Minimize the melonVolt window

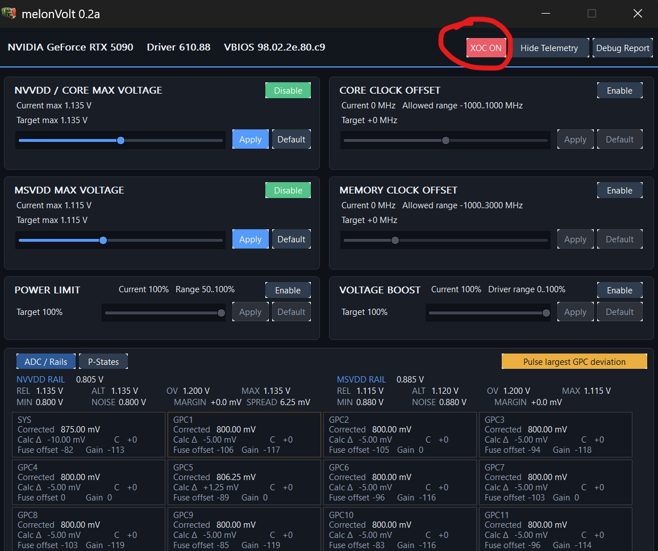[545, 14]
